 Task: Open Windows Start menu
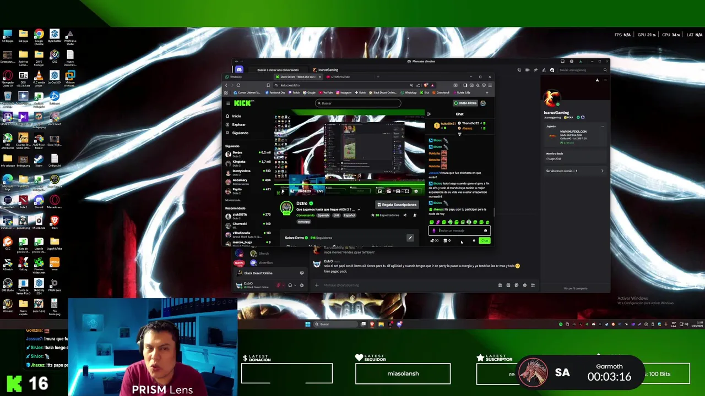pos(308,324)
